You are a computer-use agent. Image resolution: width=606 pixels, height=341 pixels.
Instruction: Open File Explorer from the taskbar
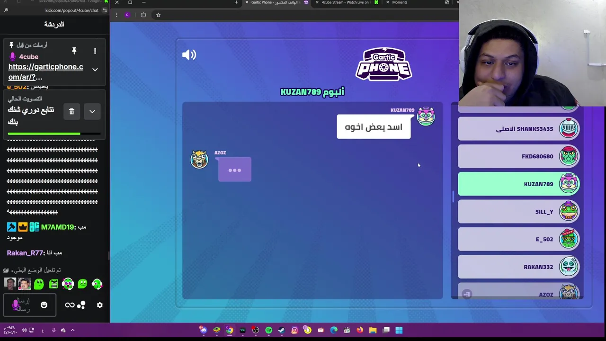point(373,330)
